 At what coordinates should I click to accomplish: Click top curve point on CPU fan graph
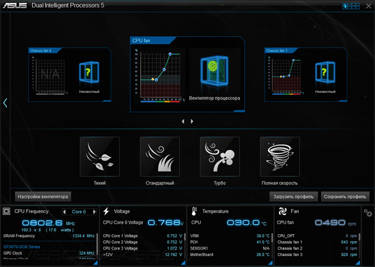point(170,54)
